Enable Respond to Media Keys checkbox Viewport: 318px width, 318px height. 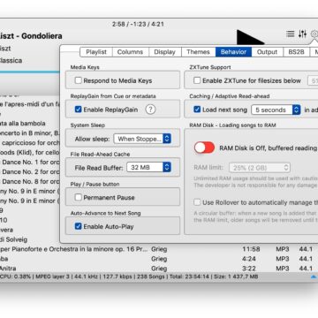pos(78,80)
